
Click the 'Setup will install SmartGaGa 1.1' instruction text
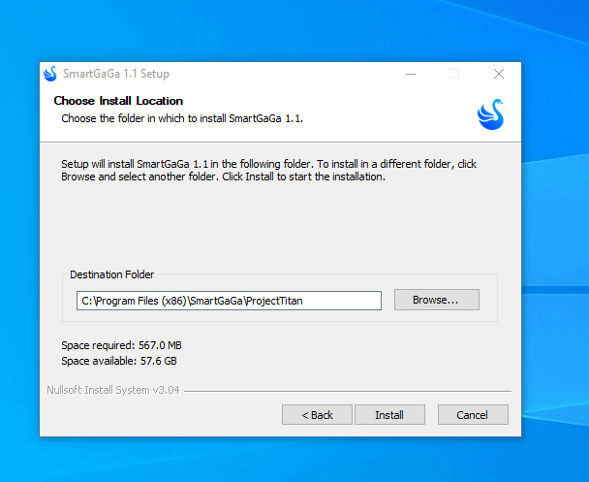click(x=268, y=171)
